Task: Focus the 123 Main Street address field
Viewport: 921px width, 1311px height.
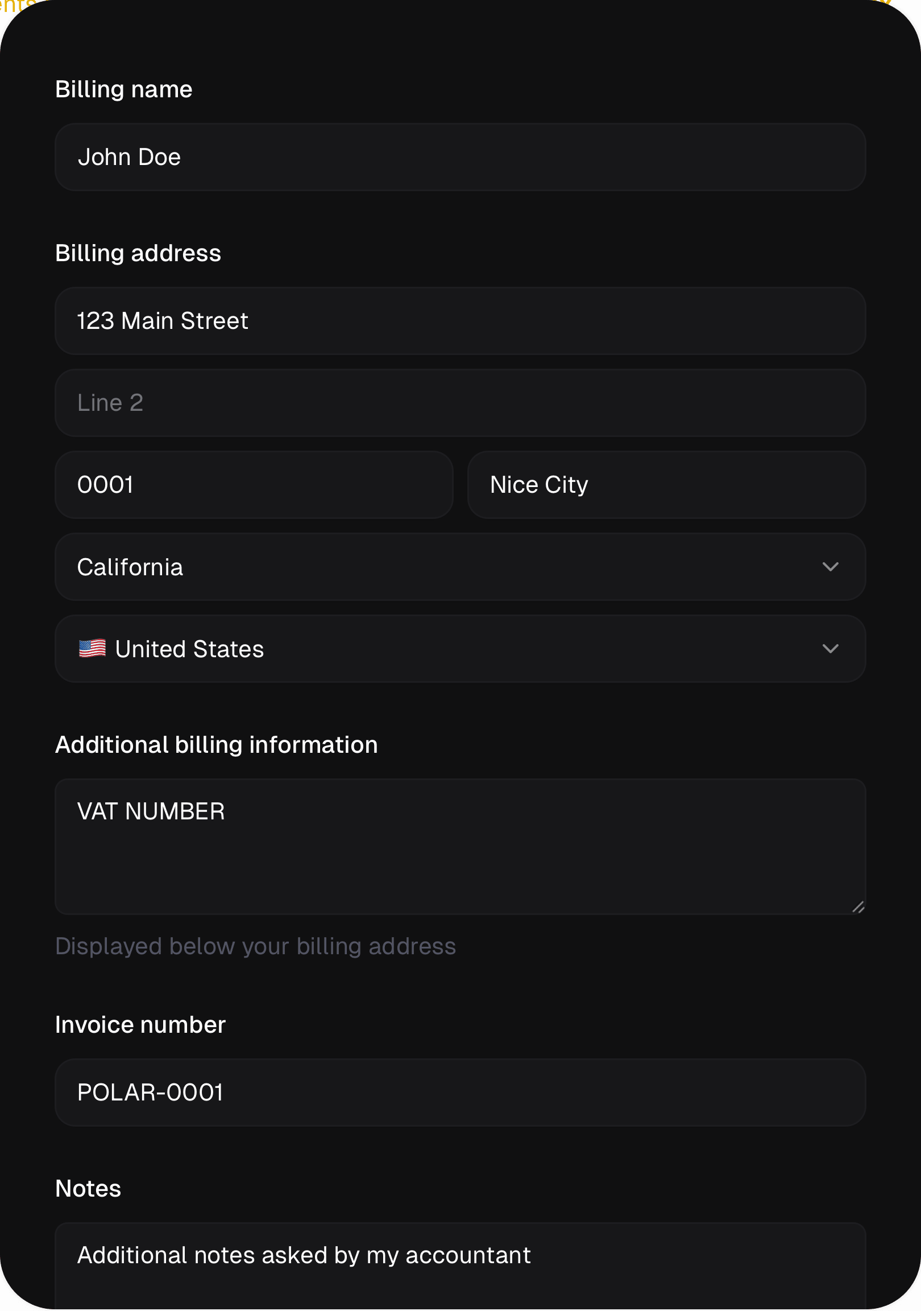Action: coord(460,321)
